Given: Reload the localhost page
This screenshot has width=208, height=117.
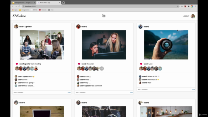Looking at the screenshot, I should click(x=19, y=6).
